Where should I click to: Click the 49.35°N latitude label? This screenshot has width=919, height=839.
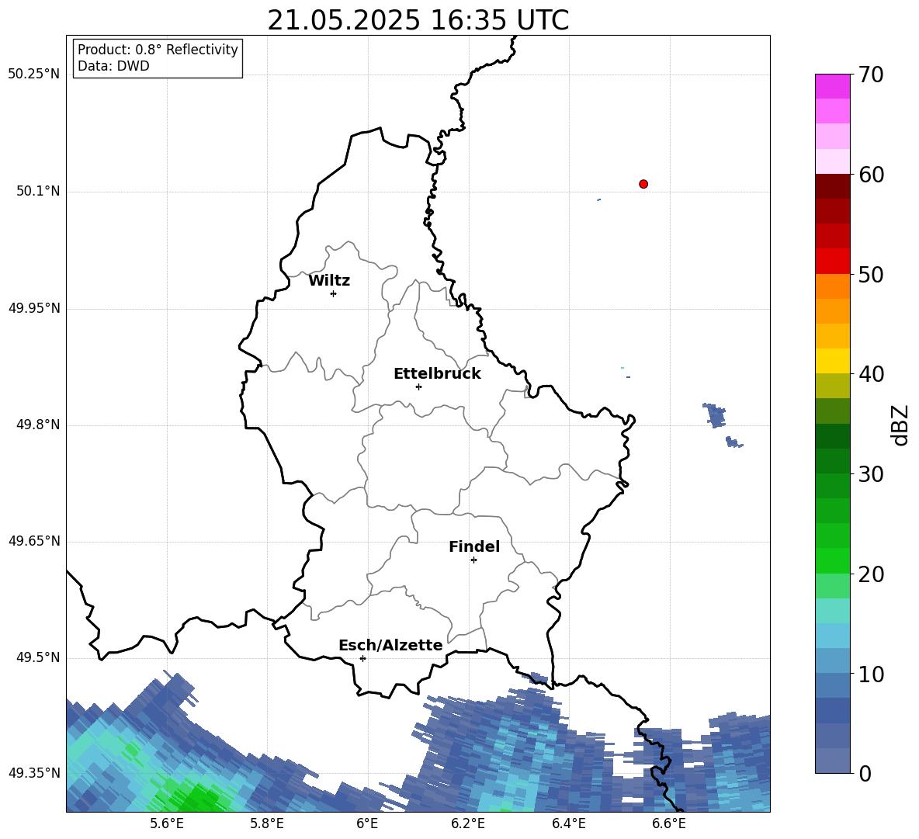[x=34, y=774]
